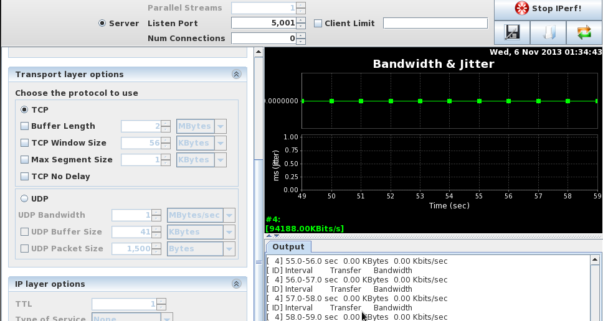Click the TCP Window Size value field
The width and height of the screenshot is (603, 321).
point(141,143)
